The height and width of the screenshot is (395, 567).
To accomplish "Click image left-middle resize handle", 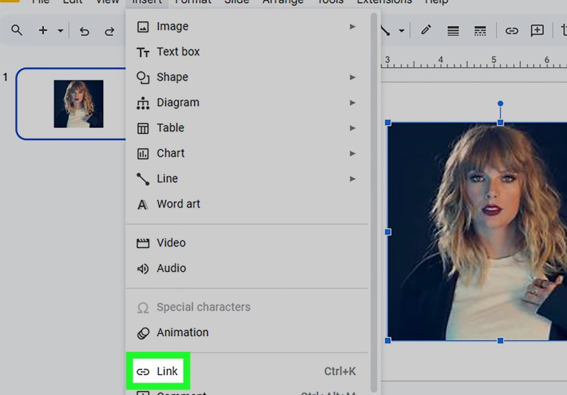I will click(388, 232).
